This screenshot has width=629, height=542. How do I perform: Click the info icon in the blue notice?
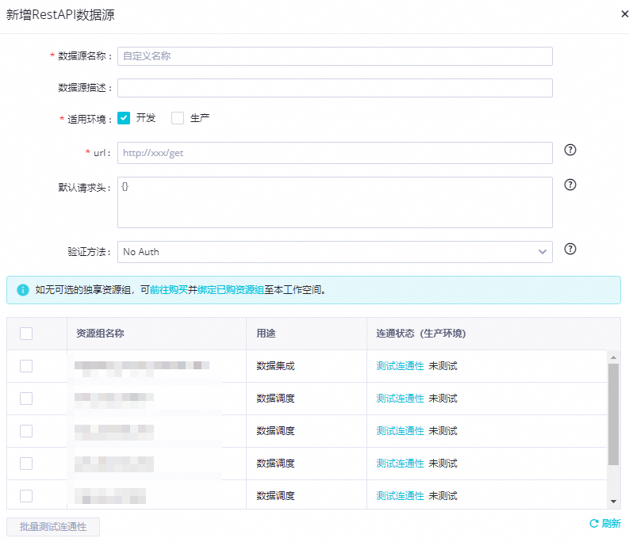[x=23, y=290]
